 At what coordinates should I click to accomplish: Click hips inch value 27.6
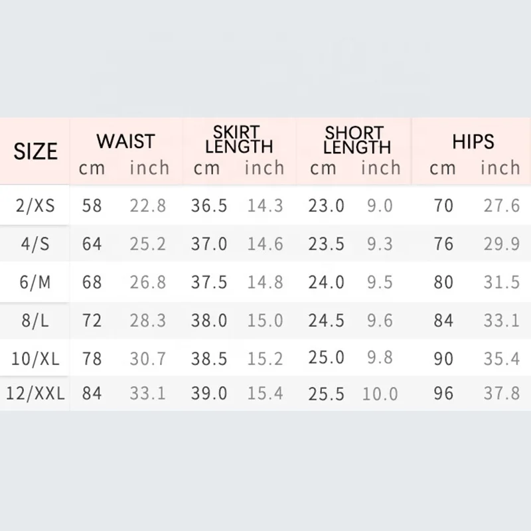[501, 206]
